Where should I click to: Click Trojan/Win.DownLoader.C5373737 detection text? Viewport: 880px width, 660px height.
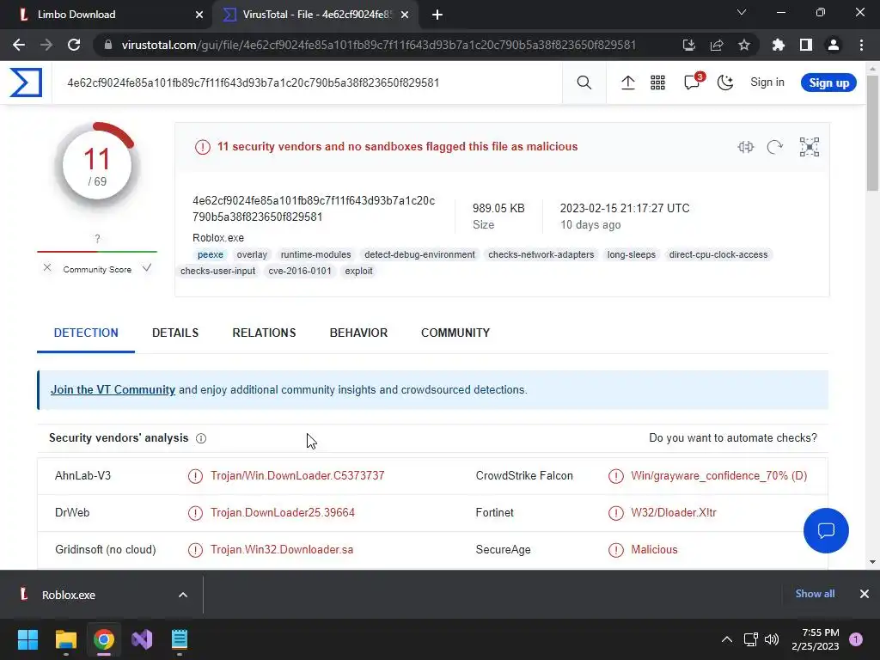pos(297,476)
